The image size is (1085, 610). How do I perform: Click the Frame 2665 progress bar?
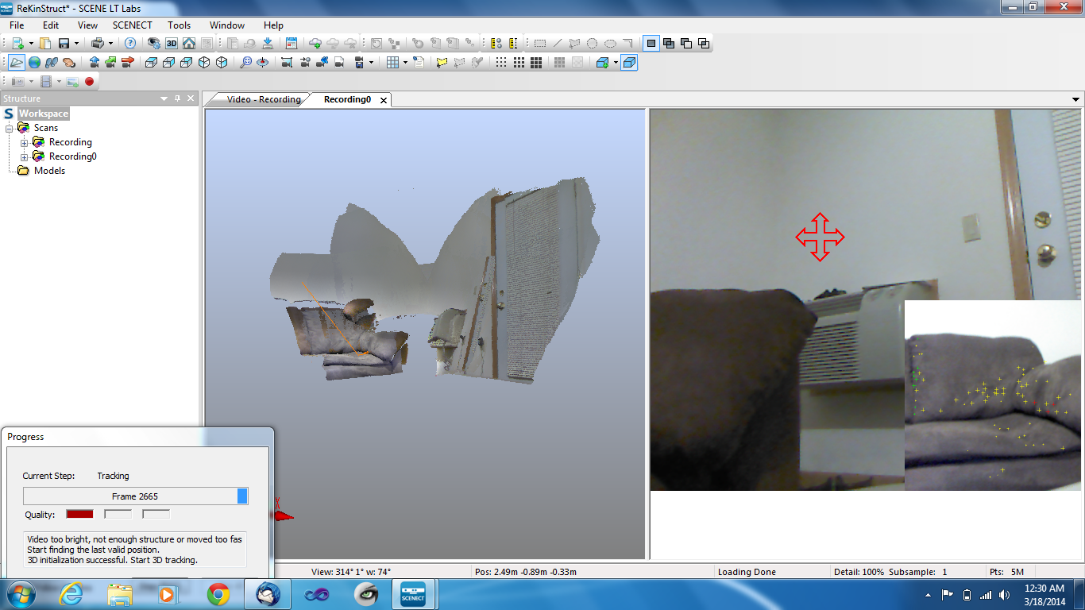click(135, 496)
